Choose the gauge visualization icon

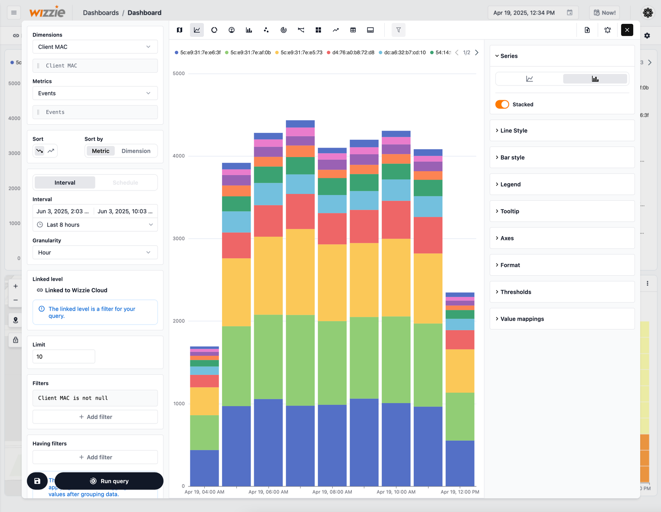coord(232,30)
